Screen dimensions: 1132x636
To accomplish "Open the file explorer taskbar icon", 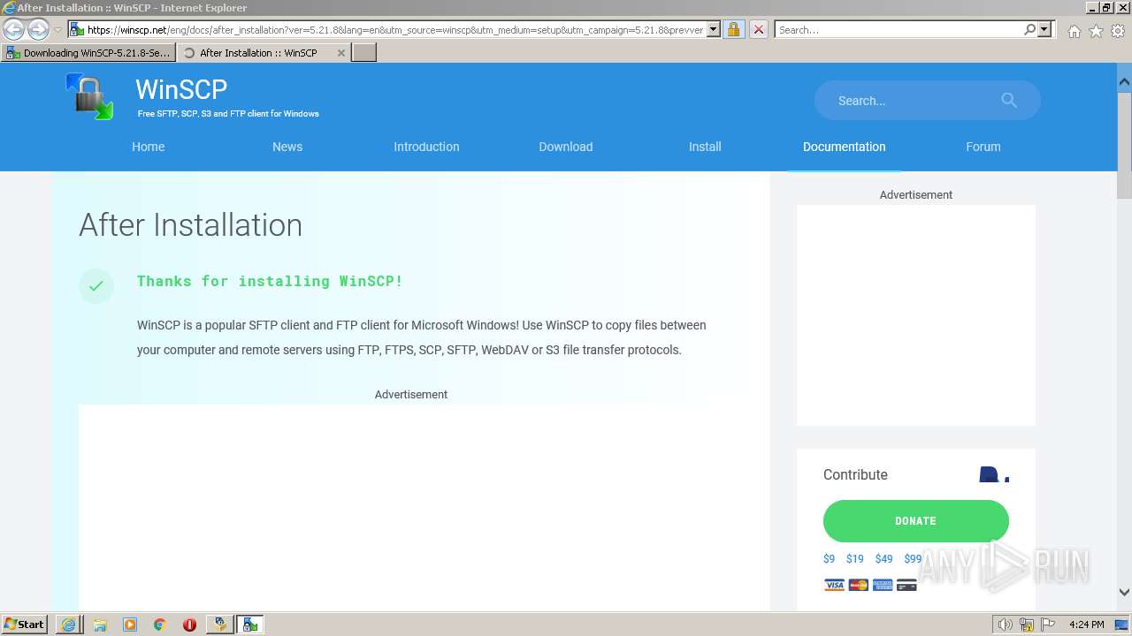I will 100,625.
